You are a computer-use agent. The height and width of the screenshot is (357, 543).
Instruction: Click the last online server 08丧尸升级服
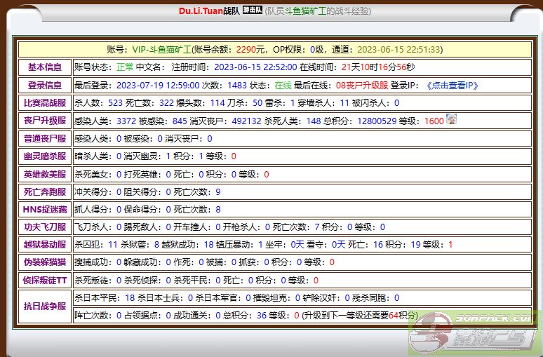point(361,85)
